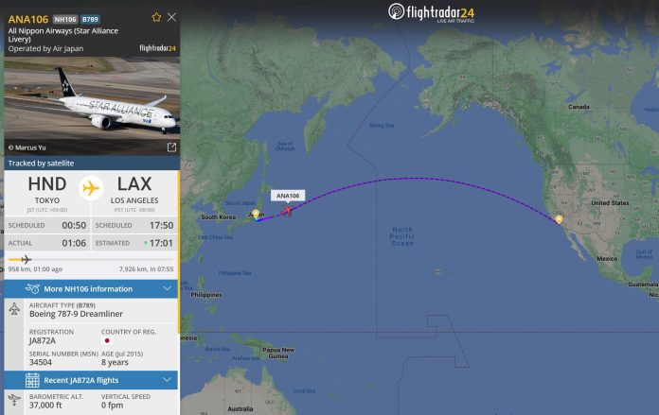Click the ANA106 label on the map
659x415 pixels.
(288, 196)
